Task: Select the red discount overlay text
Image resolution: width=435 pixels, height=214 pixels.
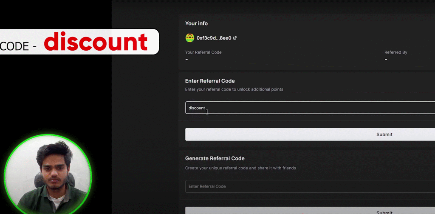Action: (x=96, y=42)
